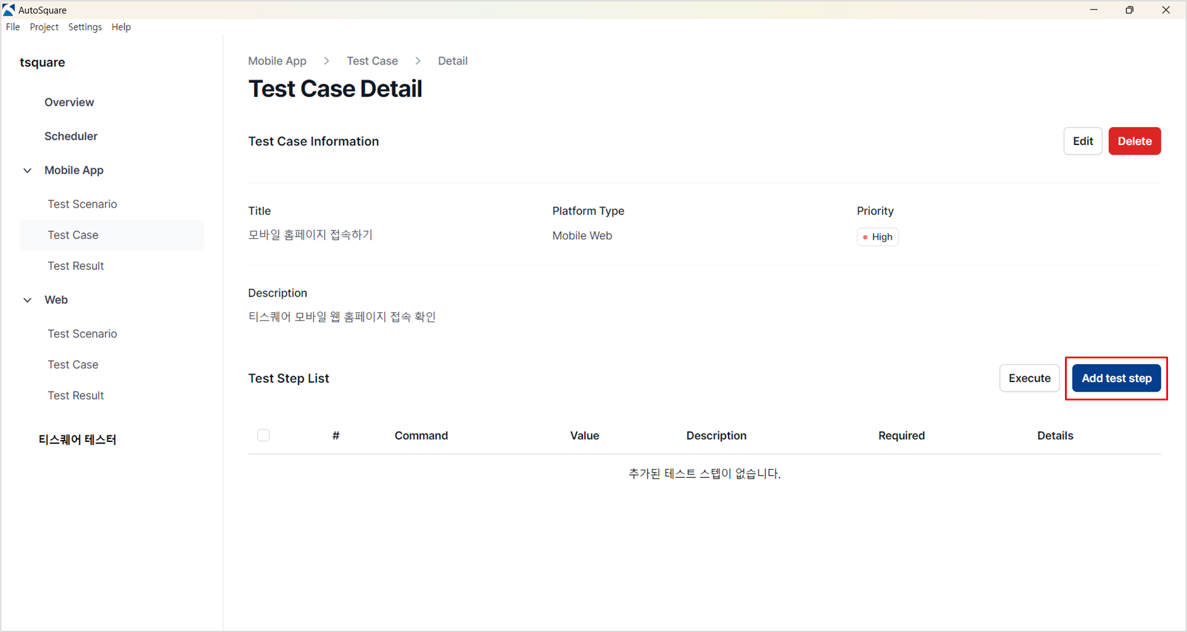This screenshot has height=632, width=1187.
Task: Click the Command column header
Action: [421, 435]
